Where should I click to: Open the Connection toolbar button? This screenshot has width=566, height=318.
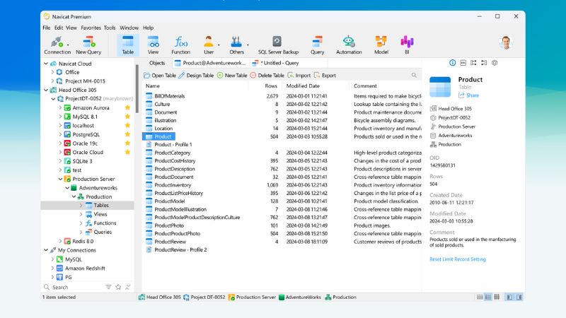pyautogui.click(x=57, y=45)
